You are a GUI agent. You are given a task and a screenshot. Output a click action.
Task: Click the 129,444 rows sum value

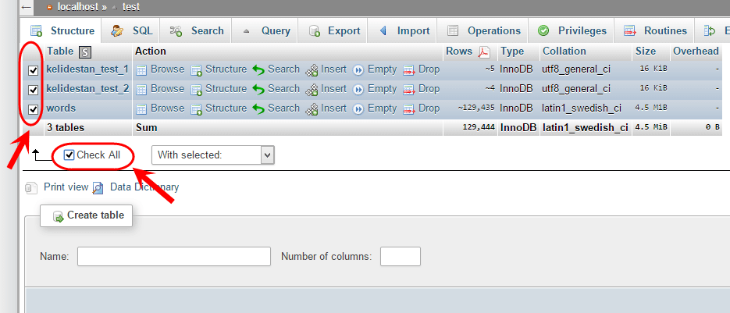[479, 128]
